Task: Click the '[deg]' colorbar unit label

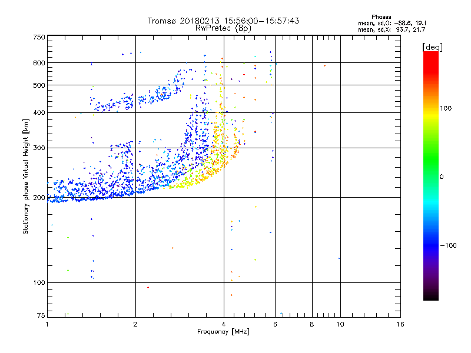Action: (x=432, y=47)
